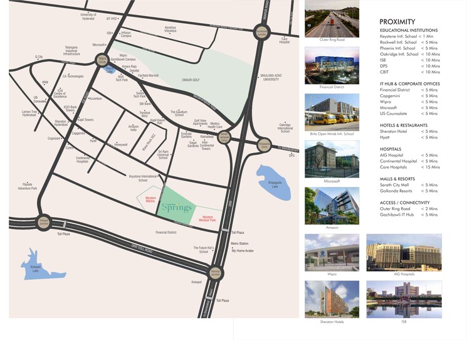
Task: Click Amazon India label on map
Action: tap(133, 128)
